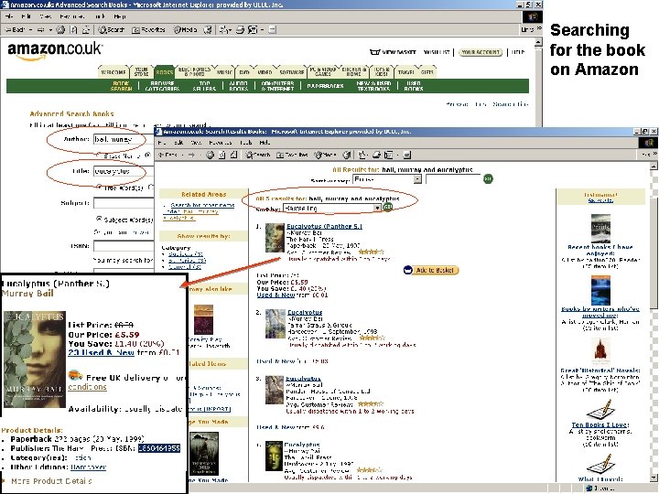Open the search-category dropdown at the results page top
Screen dimensions: 659x494
[x=386, y=179]
